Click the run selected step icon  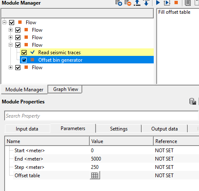(x=167, y=3)
